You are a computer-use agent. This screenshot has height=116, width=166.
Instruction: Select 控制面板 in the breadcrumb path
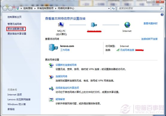coord(28,8)
